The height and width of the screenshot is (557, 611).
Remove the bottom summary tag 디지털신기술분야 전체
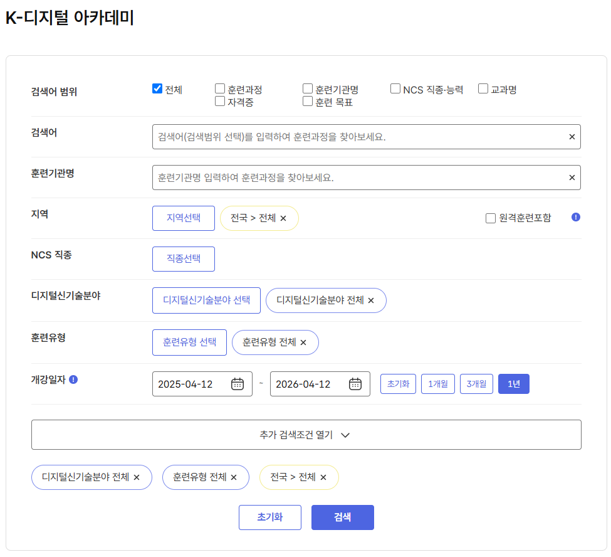coord(137,477)
